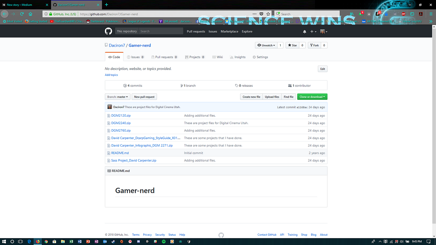
Task: Go back using the browser back arrow
Action: [x=5, y=14]
